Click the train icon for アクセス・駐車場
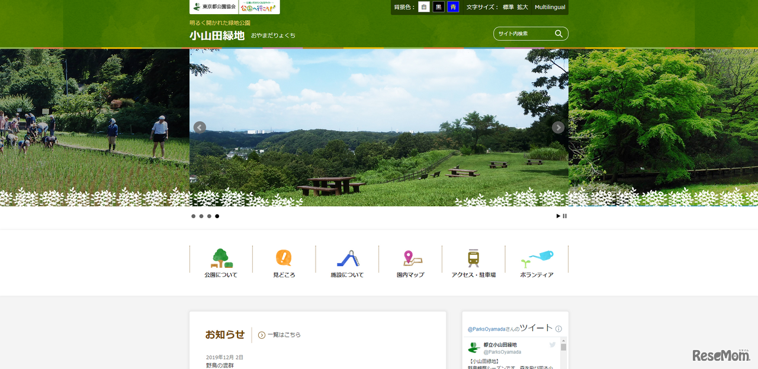 click(473, 258)
